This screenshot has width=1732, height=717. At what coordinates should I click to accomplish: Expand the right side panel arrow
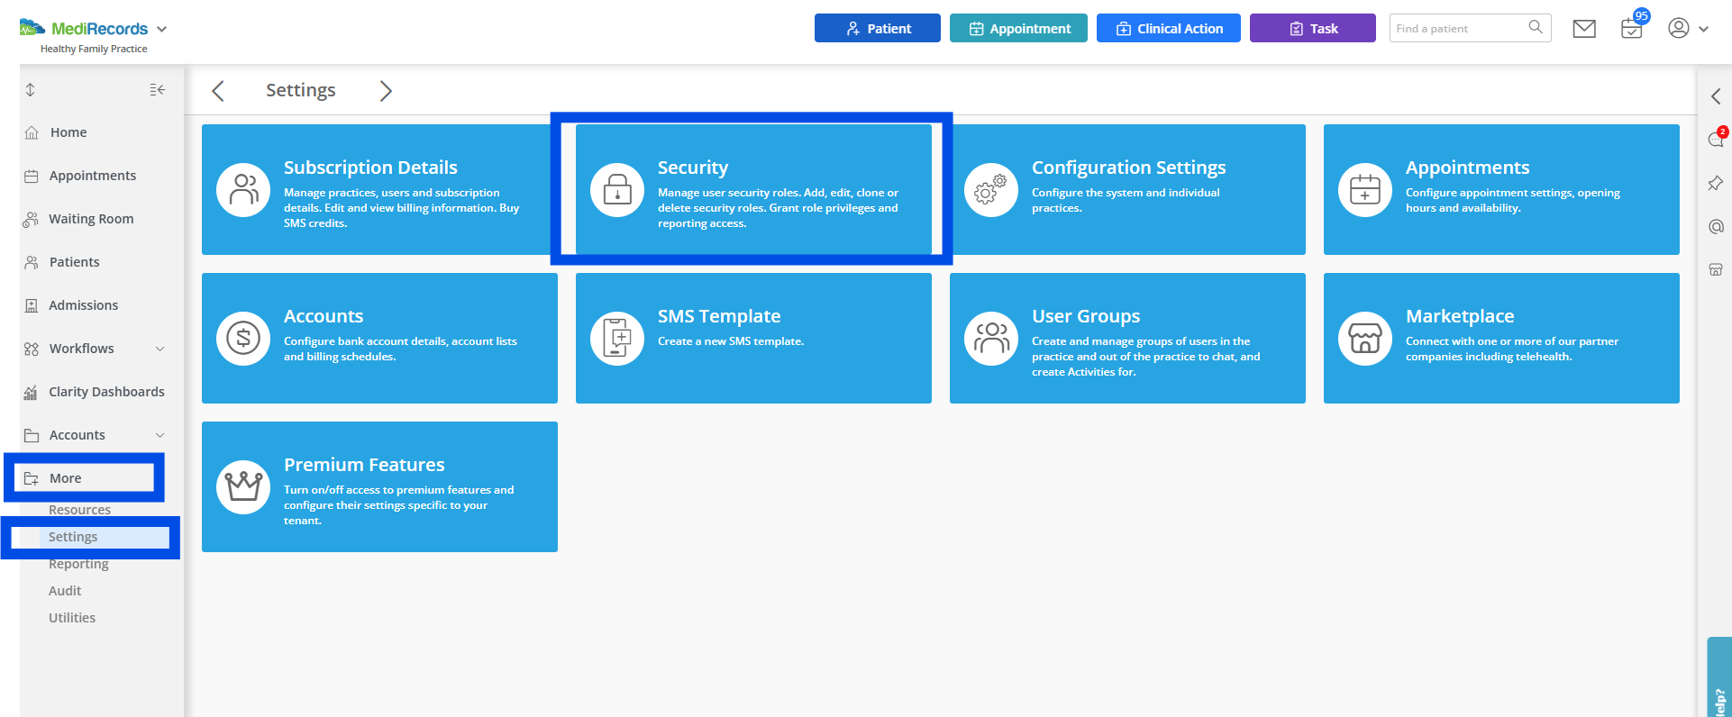tap(1716, 96)
